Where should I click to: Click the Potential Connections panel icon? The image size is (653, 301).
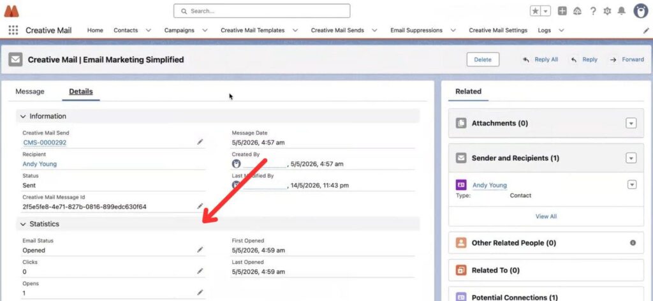tap(461, 297)
